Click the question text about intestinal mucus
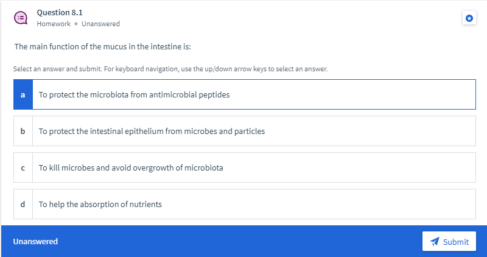Viewport: 487px width, 257px height. (x=103, y=47)
